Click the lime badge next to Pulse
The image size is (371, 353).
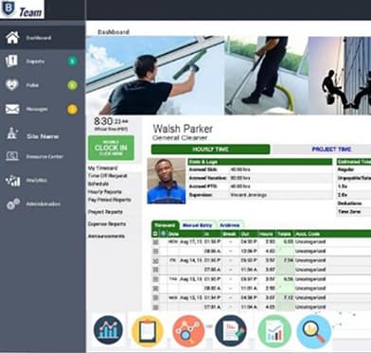click(x=72, y=85)
